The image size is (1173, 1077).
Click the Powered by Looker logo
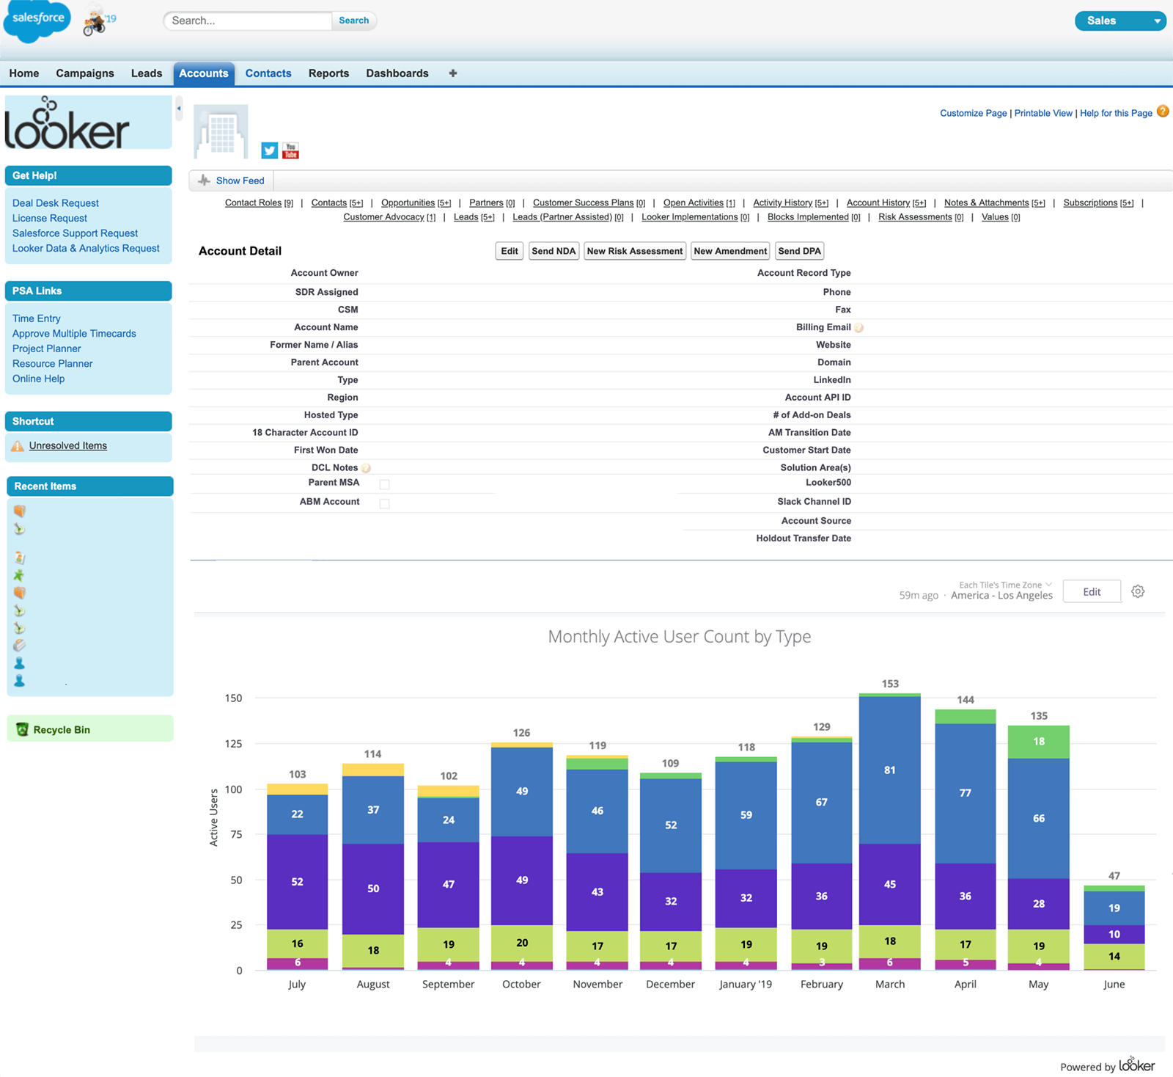(1137, 1065)
